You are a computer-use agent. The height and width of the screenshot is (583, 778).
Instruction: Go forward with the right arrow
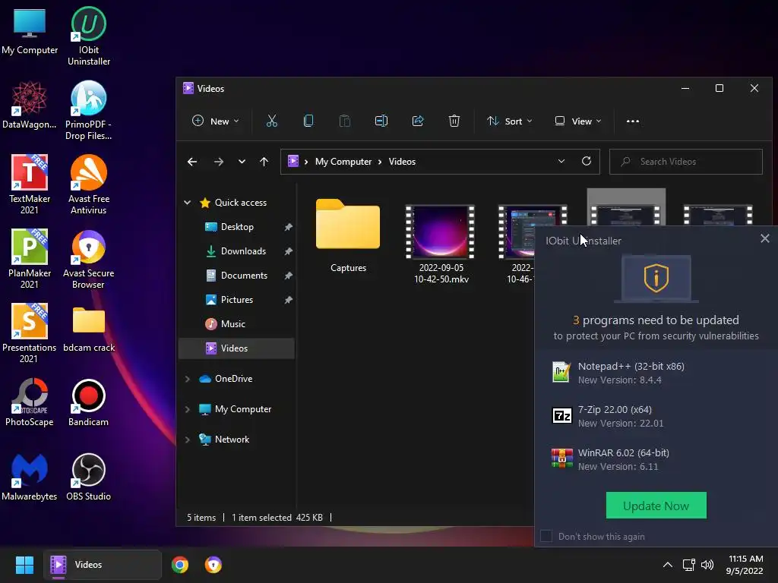tap(218, 162)
